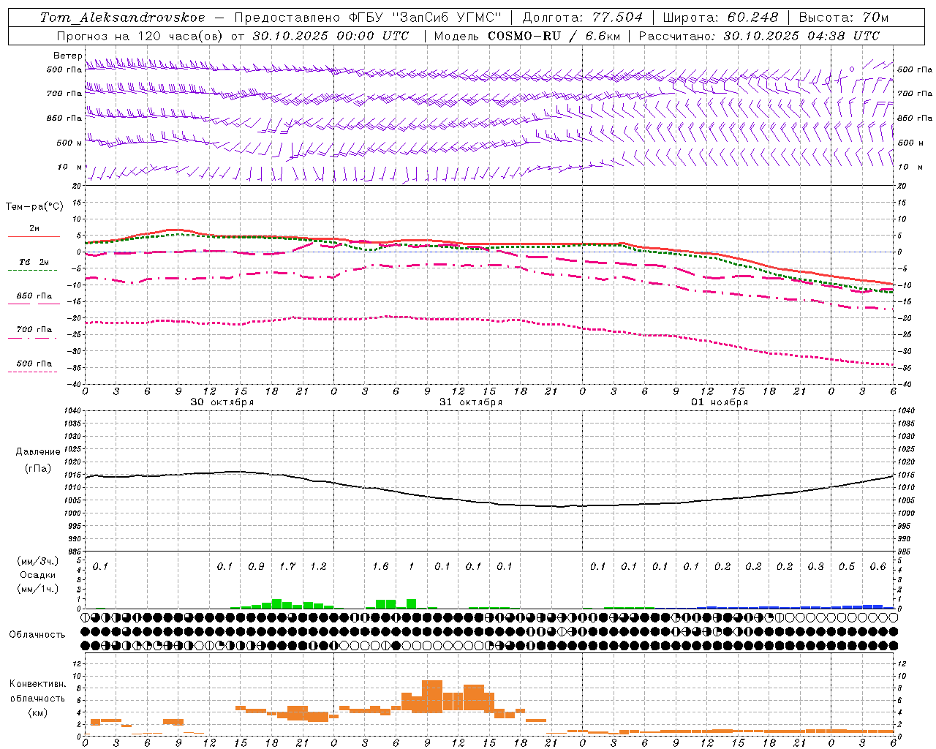Viewport: 936px width, 749px height.
Task: Click the Тем-ра(°C) axis label
Action: click(35, 206)
